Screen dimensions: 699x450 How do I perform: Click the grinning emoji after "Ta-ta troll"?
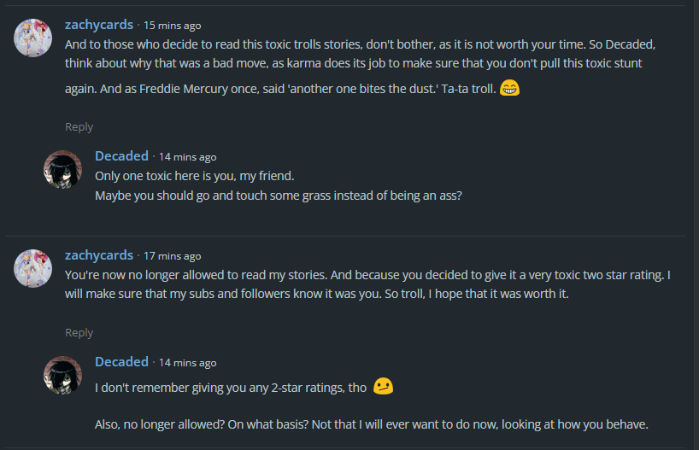pyautogui.click(x=509, y=87)
